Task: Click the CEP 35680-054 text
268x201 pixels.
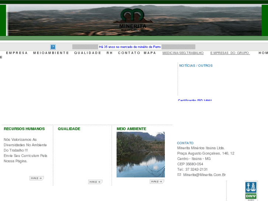Action: click(x=190, y=164)
